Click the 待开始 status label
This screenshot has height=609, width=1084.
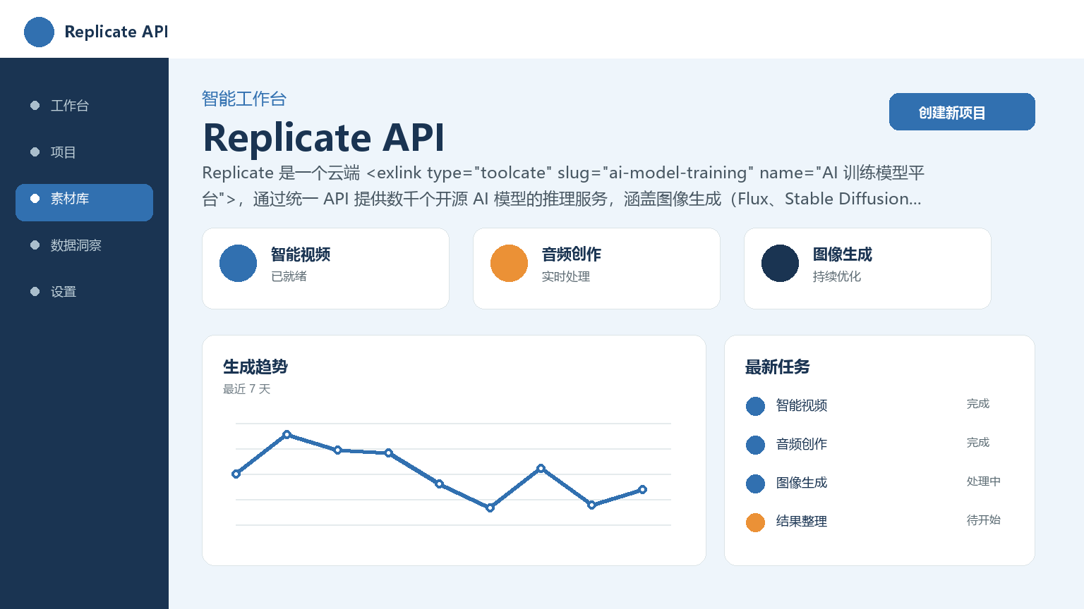tap(984, 520)
